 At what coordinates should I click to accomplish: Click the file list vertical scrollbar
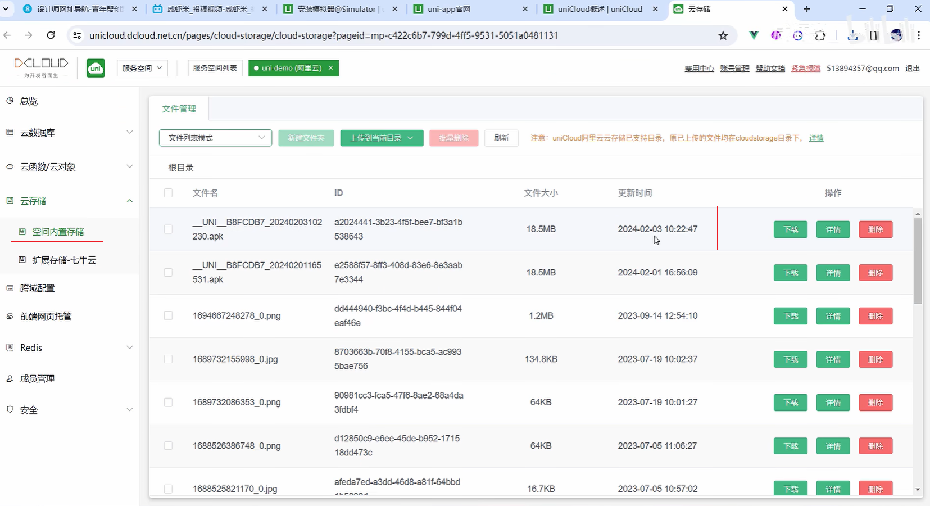coord(918,261)
